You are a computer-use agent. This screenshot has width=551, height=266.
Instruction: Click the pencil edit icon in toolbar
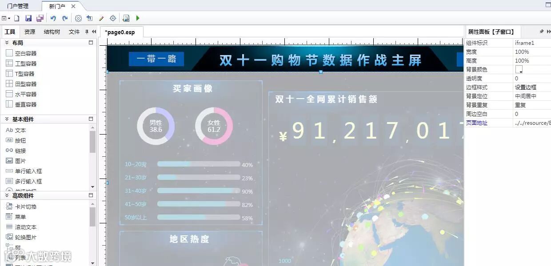(101, 18)
